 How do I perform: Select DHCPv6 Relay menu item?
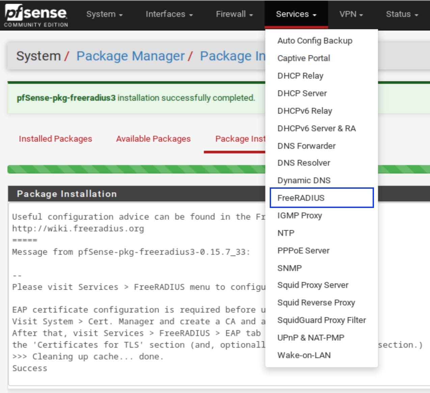click(321, 111)
